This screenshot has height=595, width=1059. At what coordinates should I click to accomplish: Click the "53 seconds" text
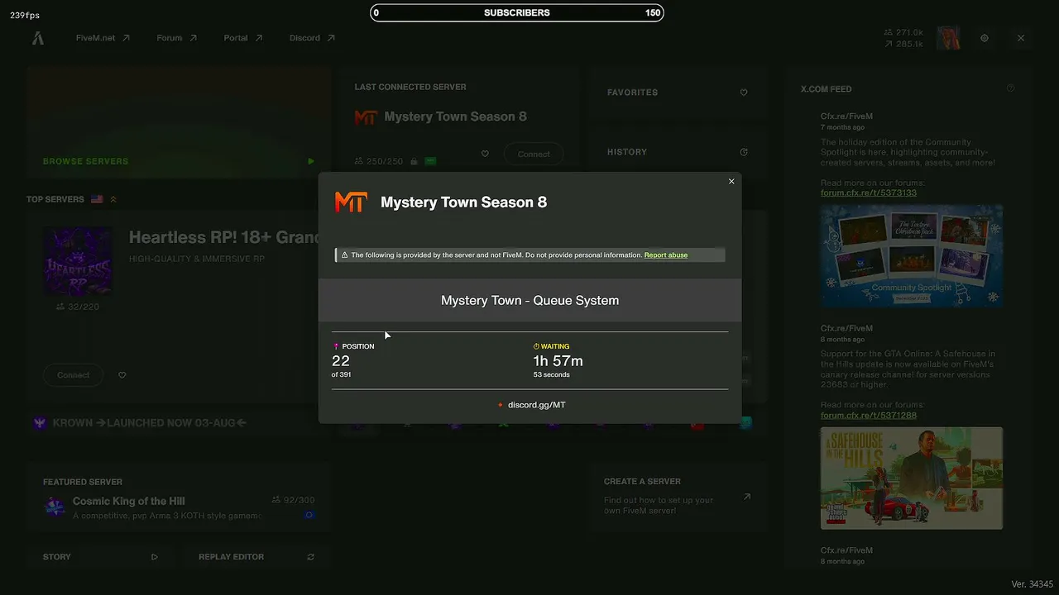tap(551, 375)
